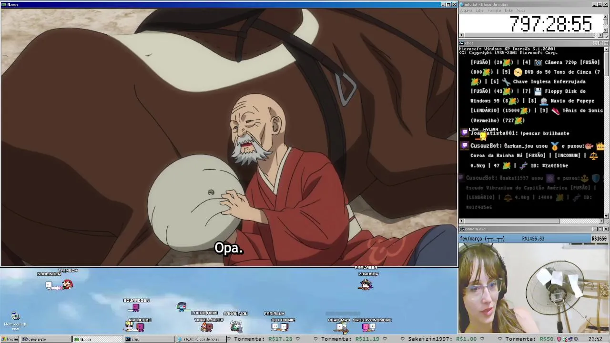Click red sneaker icon before Tênis do Sonic
610x343 pixels.
click(556, 111)
